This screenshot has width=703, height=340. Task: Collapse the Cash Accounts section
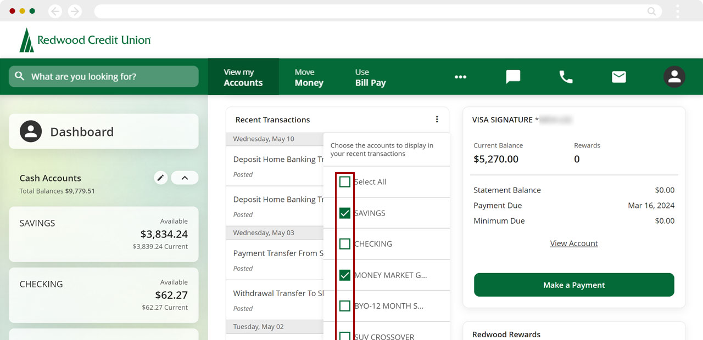coord(185,178)
